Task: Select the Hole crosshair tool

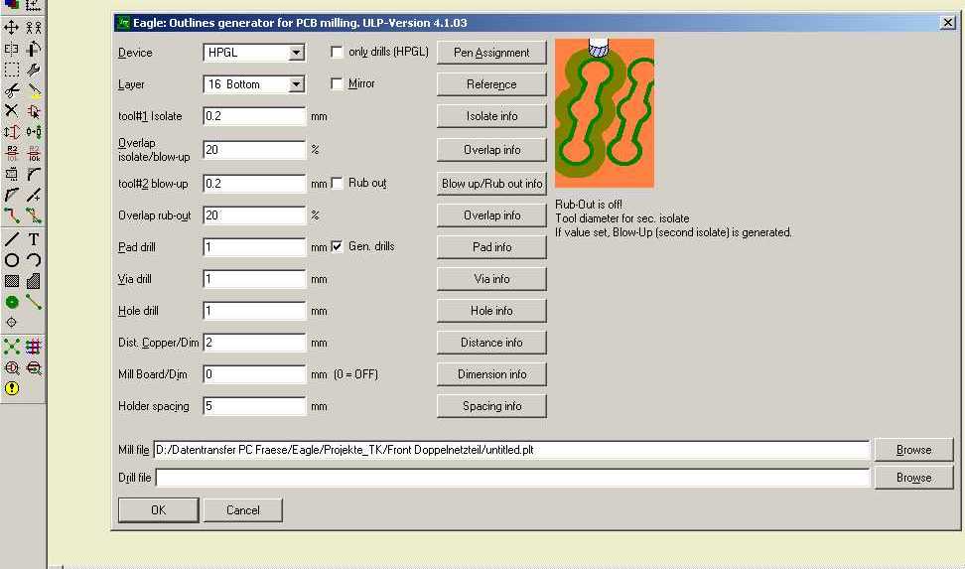Action: tap(11, 322)
